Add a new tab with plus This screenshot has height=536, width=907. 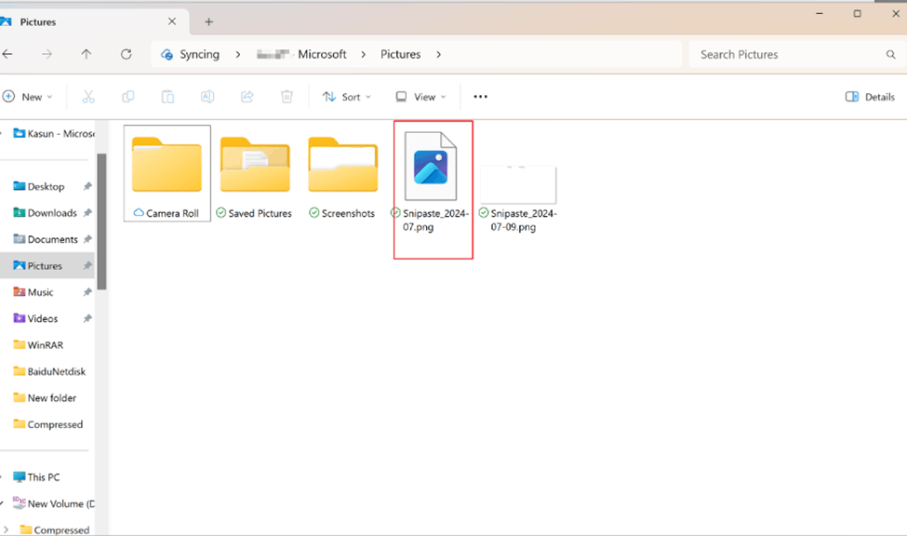(x=208, y=22)
